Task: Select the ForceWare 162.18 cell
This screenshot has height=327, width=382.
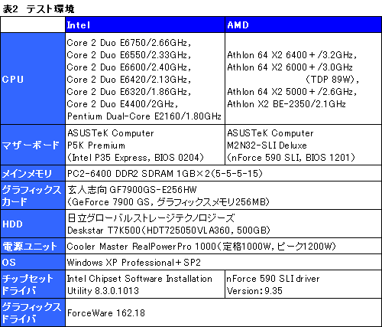Action: (x=223, y=312)
